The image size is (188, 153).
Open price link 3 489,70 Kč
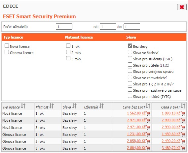pos(171,148)
